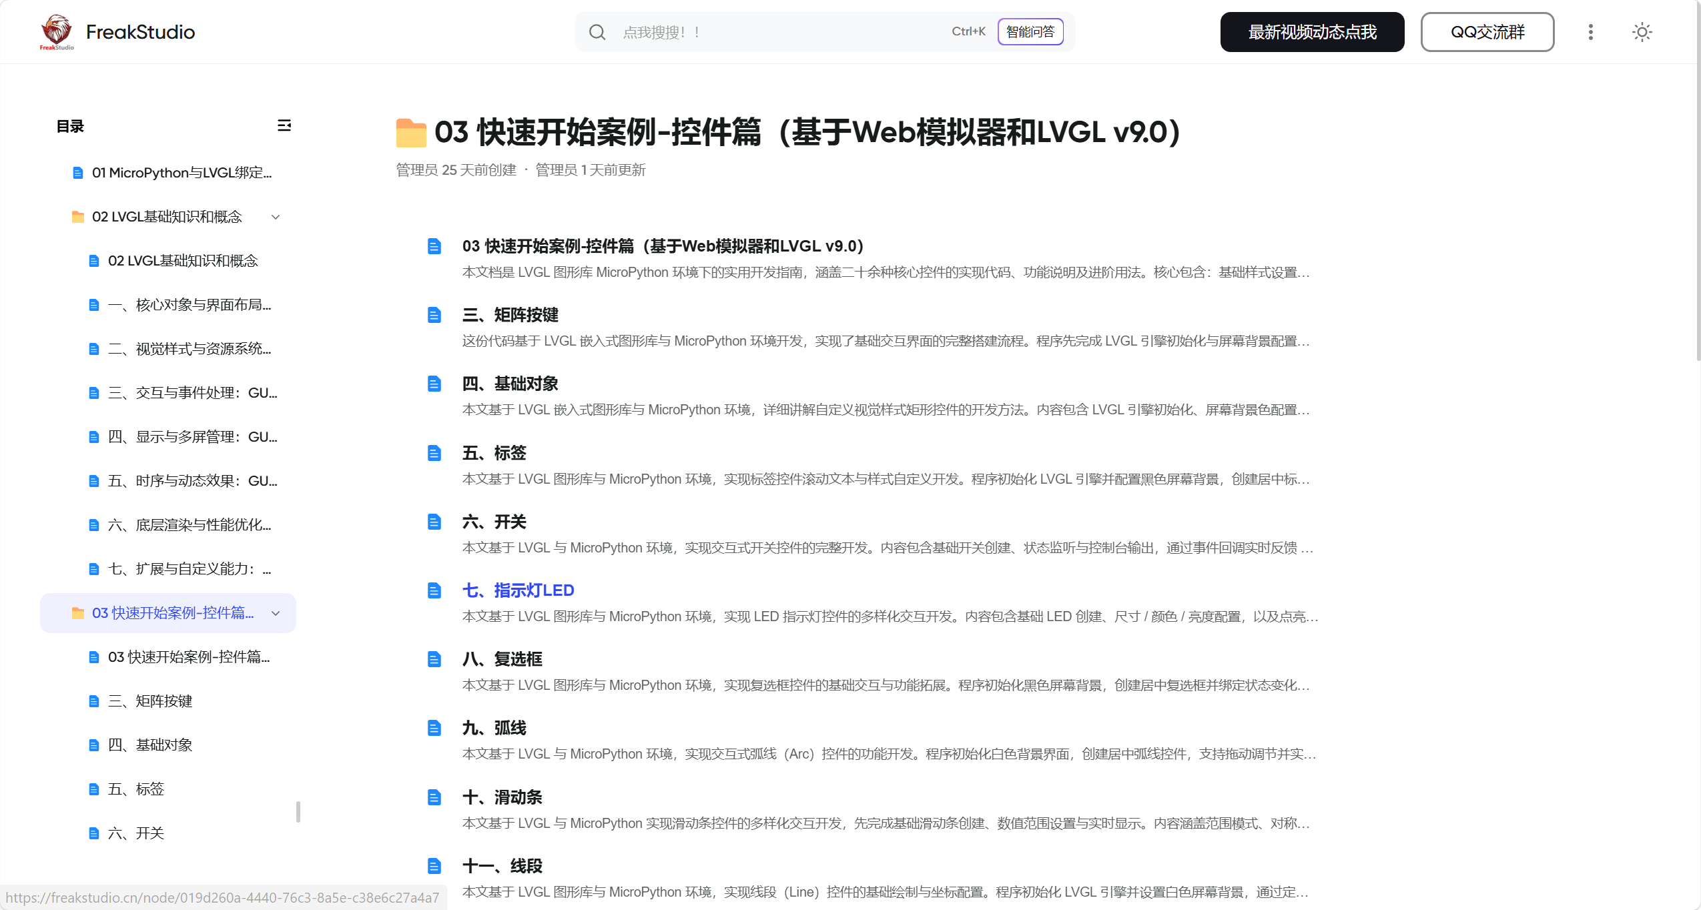
Task: Click the large folder icon by page title
Action: [x=410, y=132]
